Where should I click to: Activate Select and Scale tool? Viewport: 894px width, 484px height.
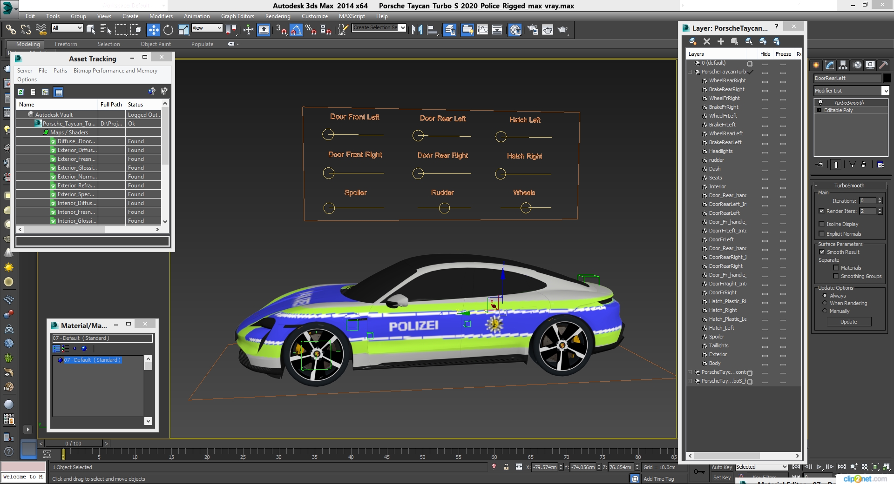click(x=183, y=30)
